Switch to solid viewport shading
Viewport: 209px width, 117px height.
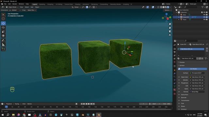click(x=164, y=7)
